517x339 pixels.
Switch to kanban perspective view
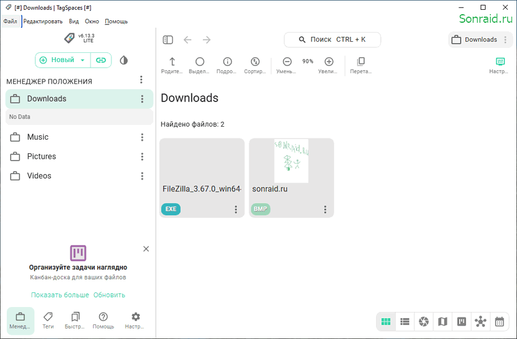[462, 322]
